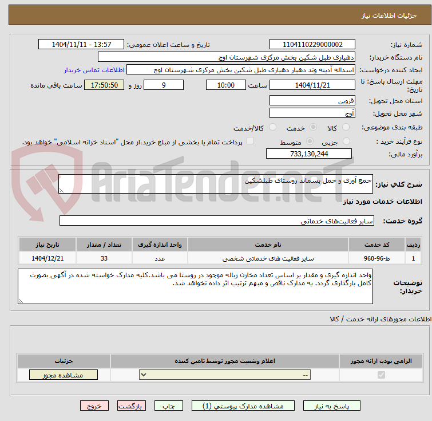Viewport: 432px width, 421px height.
Task: Click the quantity cell 33
Action: 104,258
